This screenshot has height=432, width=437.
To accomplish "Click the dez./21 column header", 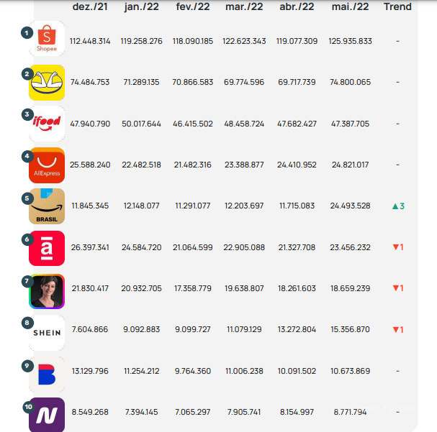I will coord(90,6).
